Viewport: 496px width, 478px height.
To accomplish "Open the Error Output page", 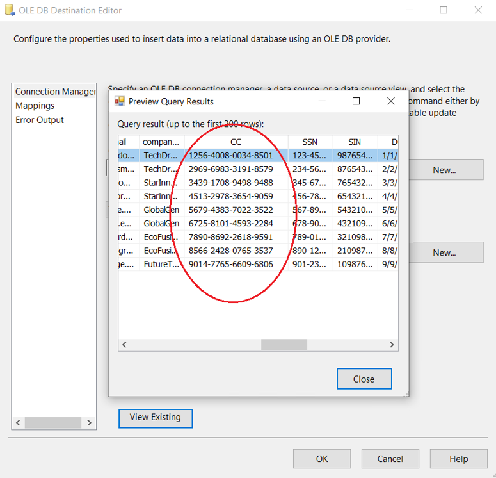I will pyautogui.click(x=40, y=120).
